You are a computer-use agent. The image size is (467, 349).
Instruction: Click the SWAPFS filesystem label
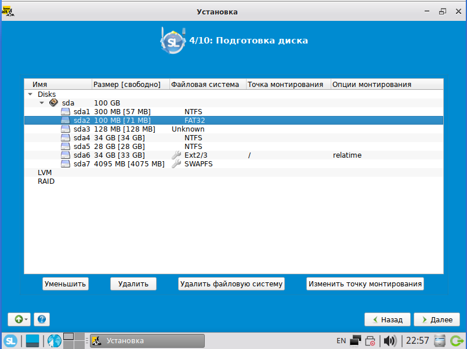(198, 164)
